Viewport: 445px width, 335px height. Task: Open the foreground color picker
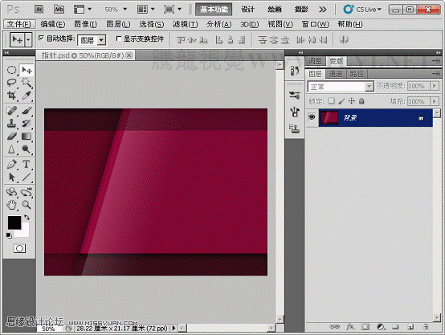[14, 223]
